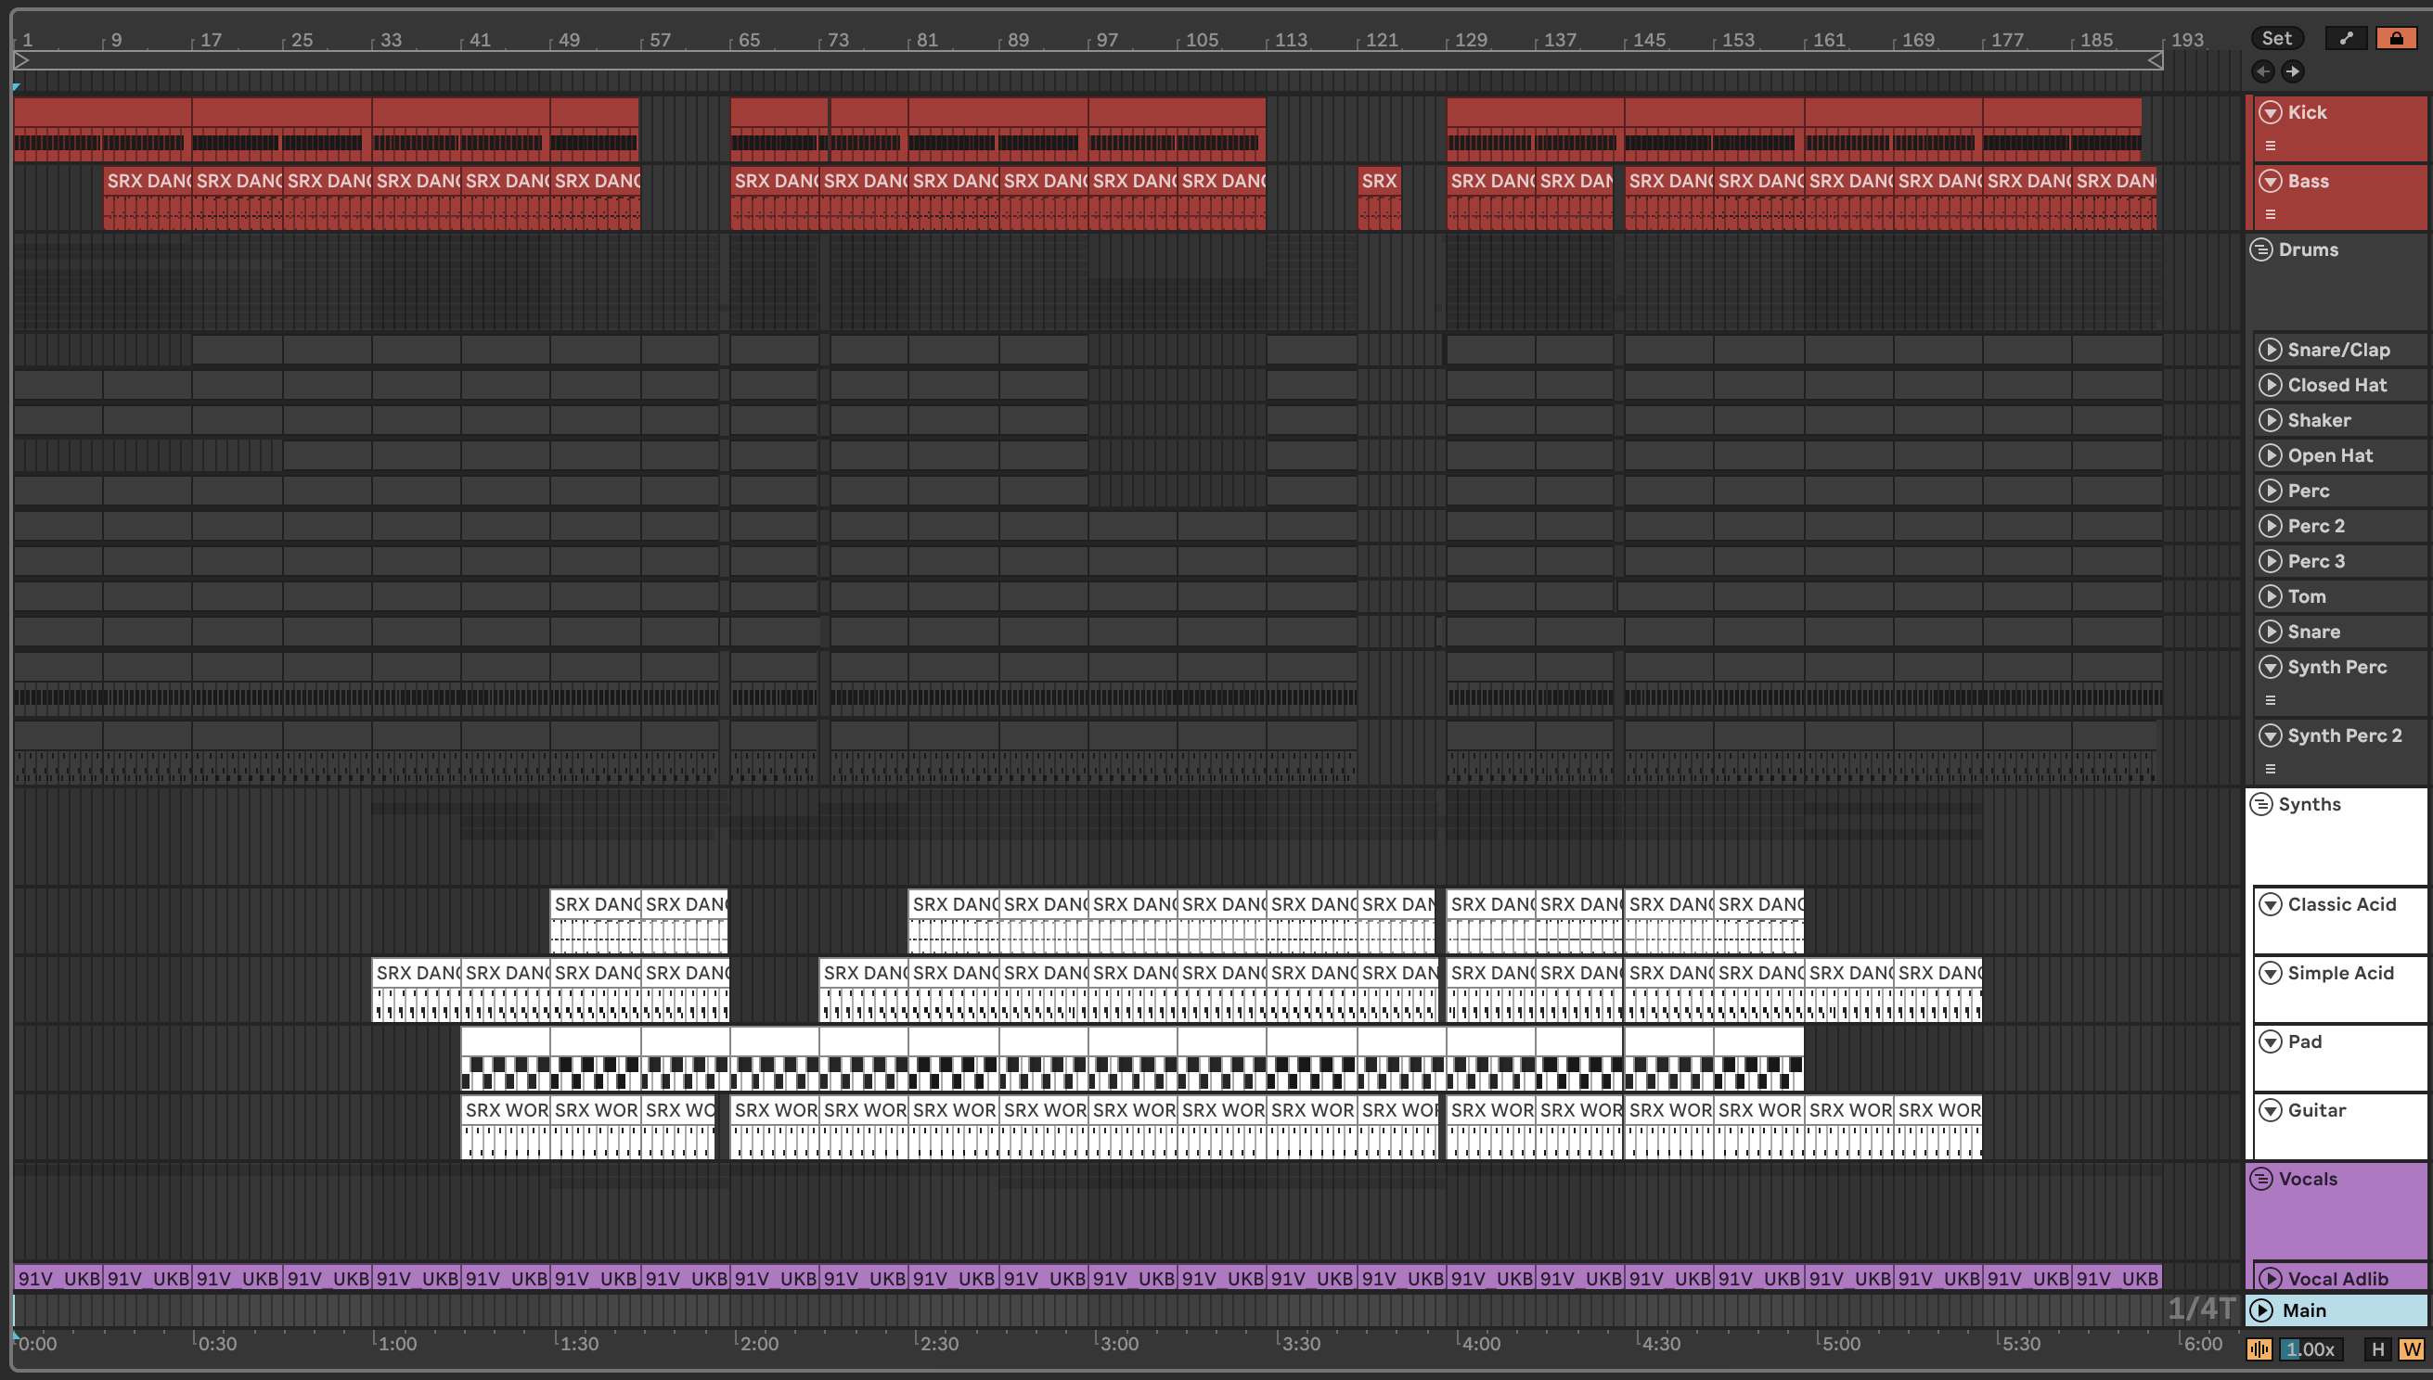Click the 1.00x zoom factor field

[x=2311, y=1348]
